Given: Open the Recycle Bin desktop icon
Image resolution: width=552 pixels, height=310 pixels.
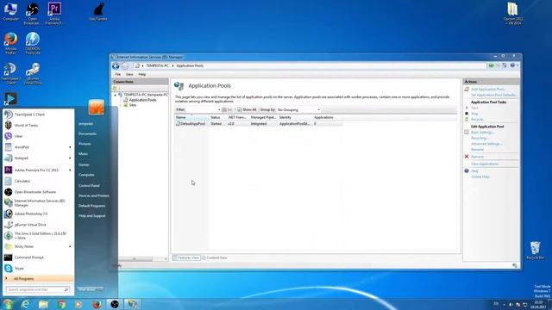Looking at the screenshot, I should pos(535,251).
